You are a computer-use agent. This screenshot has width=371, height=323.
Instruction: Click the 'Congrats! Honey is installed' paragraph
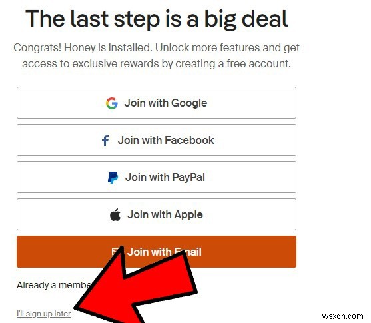coord(157,55)
